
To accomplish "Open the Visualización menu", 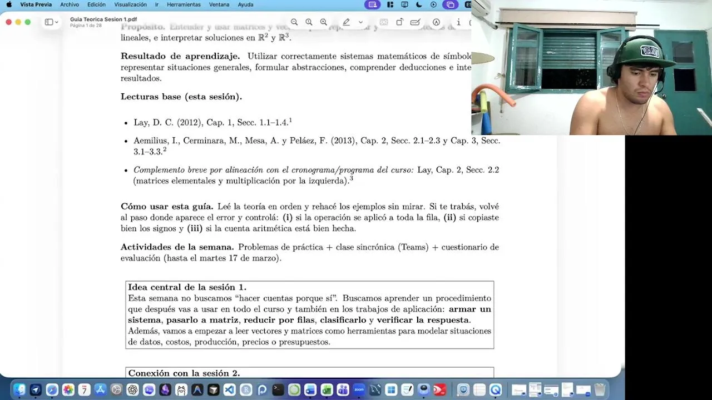I will pos(130,4).
